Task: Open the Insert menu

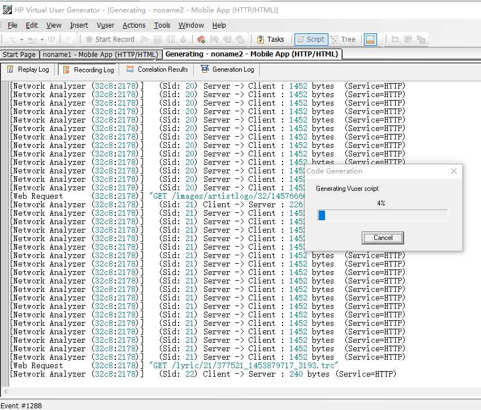Action: 79,25
